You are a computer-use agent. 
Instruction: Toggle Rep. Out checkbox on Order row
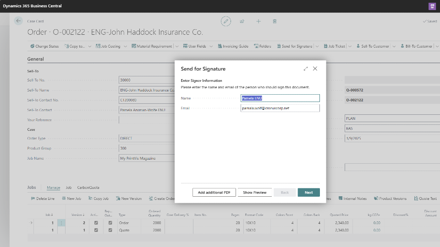pyautogui.click(x=110, y=223)
